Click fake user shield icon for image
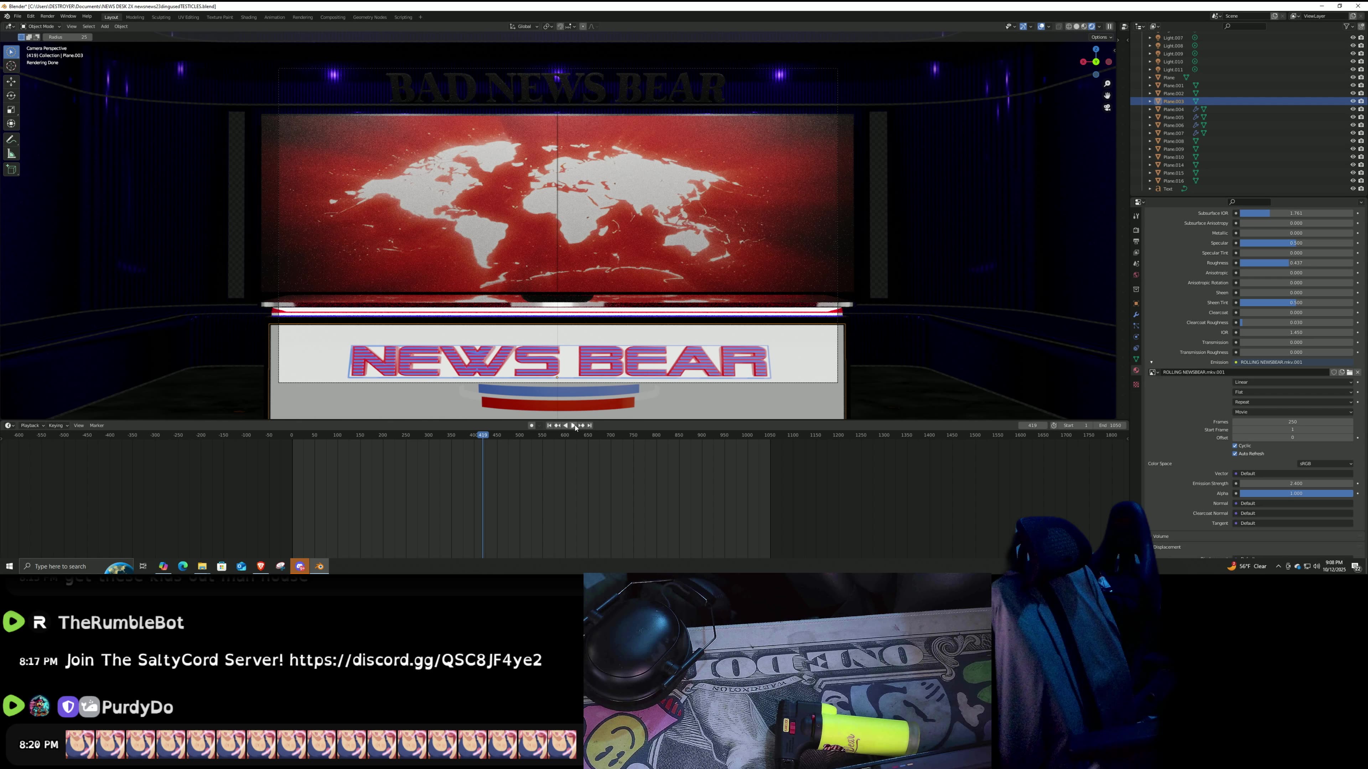The height and width of the screenshot is (769, 1368). [x=1333, y=372]
